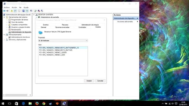This screenshot has height=106, width=189.
Task: Click the Scan for hardware changes icon
Action: (42, 11)
